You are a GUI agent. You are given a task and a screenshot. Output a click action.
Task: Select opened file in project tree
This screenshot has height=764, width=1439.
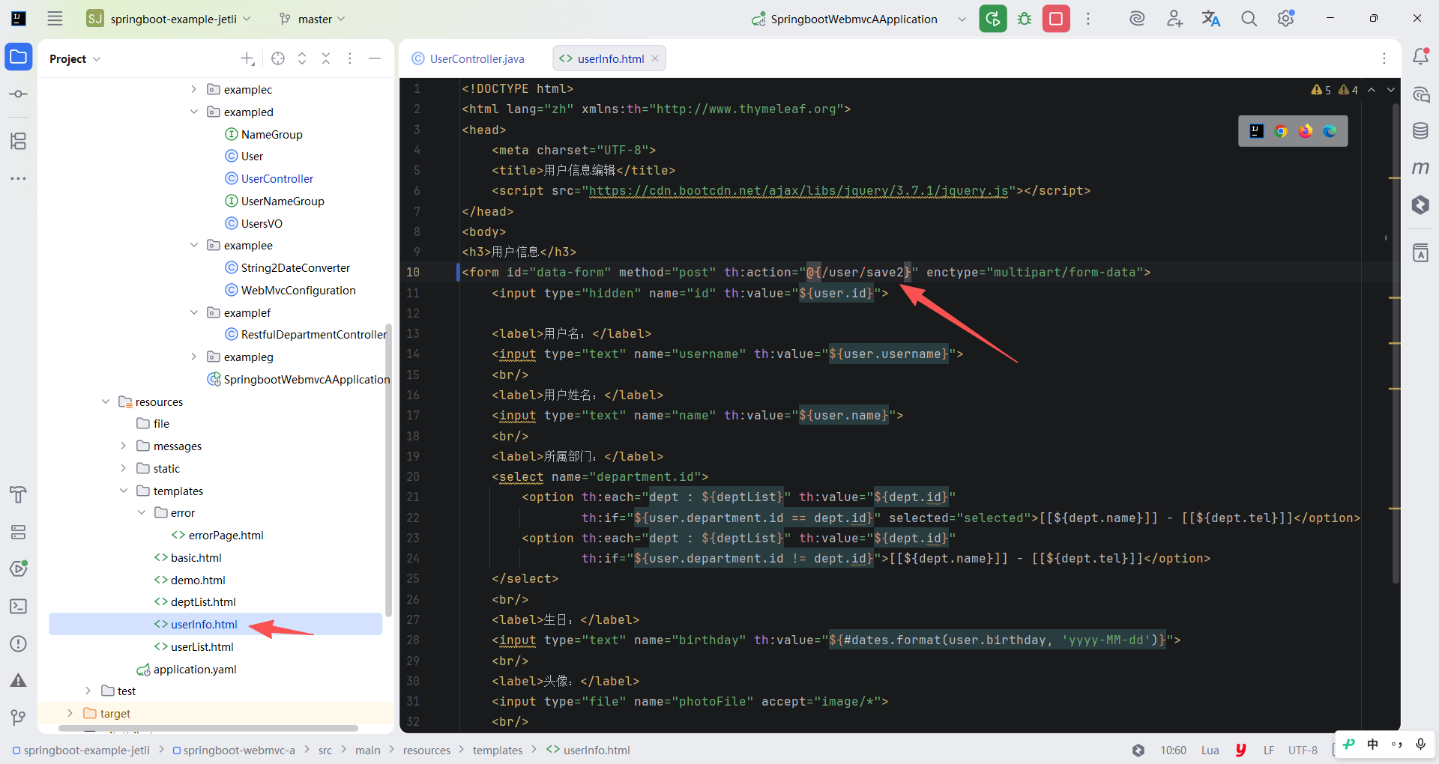(278, 58)
